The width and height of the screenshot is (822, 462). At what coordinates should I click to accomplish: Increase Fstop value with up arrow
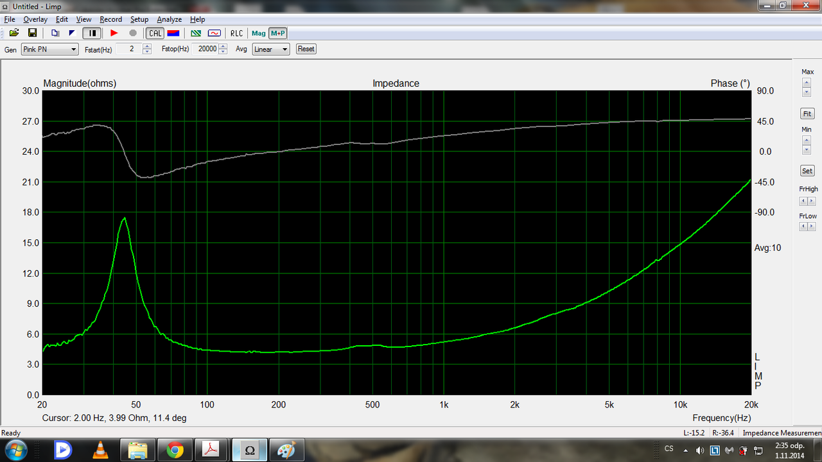(223, 46)
